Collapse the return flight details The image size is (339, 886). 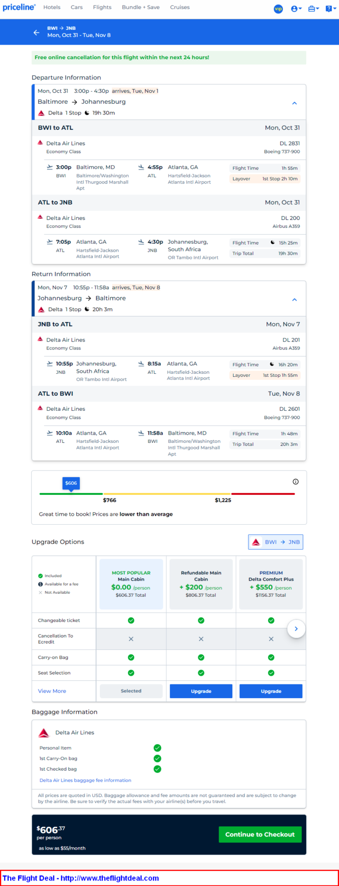[x=294, y=299]
